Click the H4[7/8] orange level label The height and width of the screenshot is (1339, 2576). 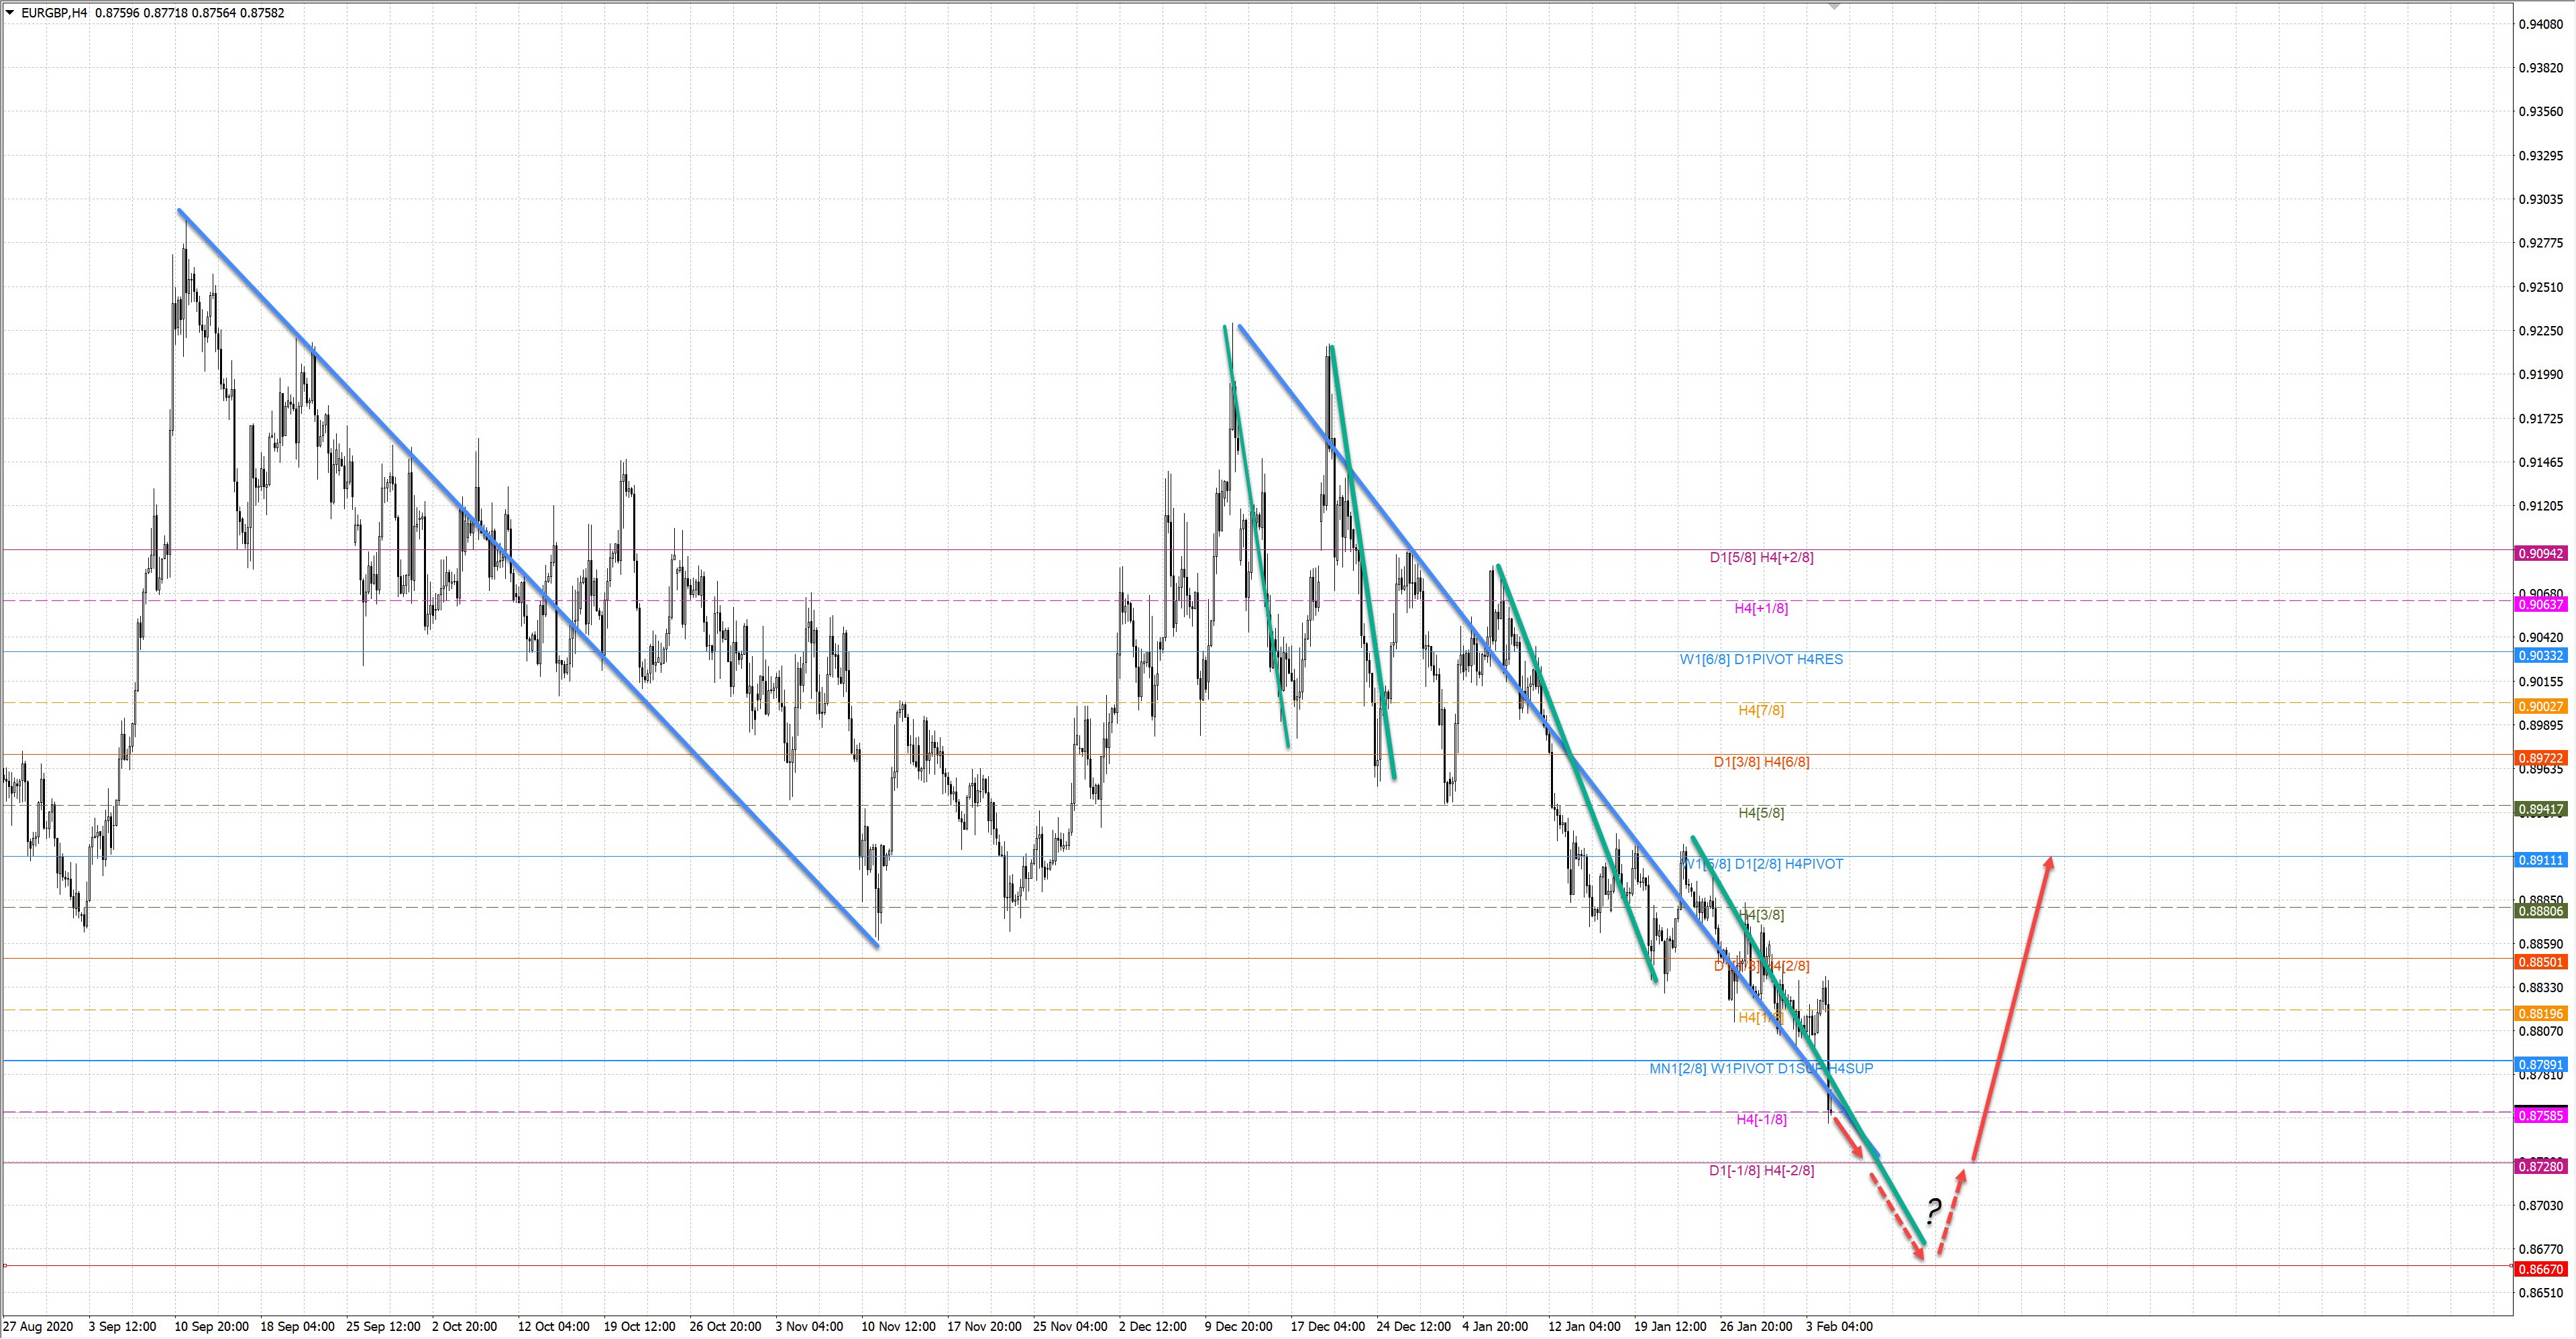1761,710
